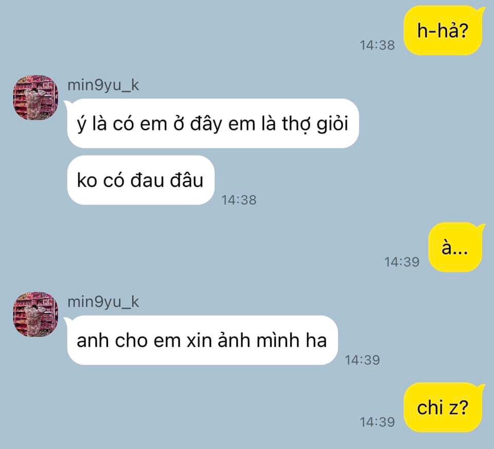
Task: Select message 'ý là có em ở đây em là thợ giỏi'
Action: pos(213,123)
